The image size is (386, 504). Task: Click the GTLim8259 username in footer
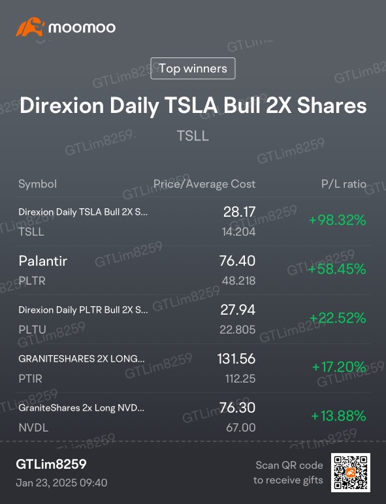coord(51,464)
